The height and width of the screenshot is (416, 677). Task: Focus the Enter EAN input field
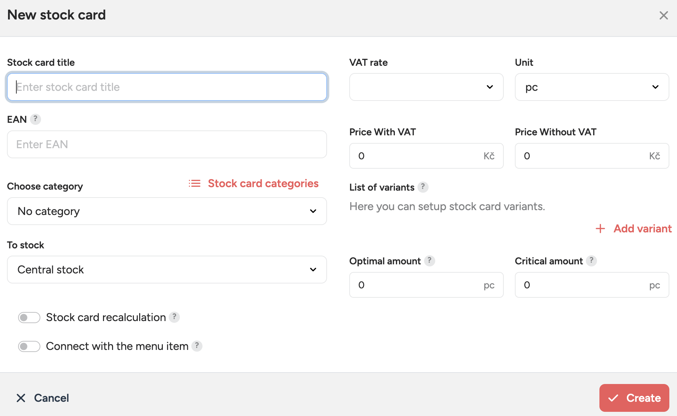pos(167,144)
